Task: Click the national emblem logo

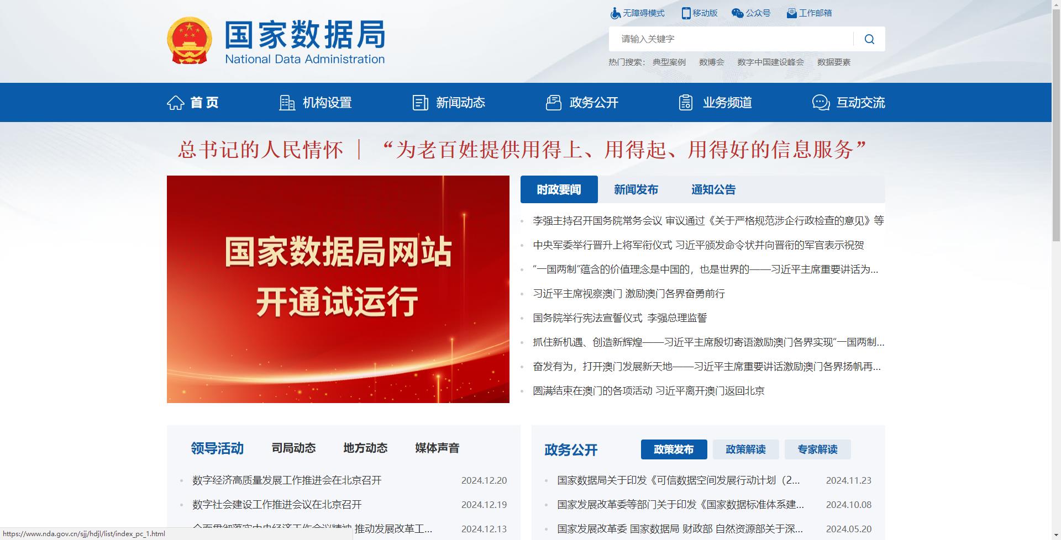Action: pos(190,40)
